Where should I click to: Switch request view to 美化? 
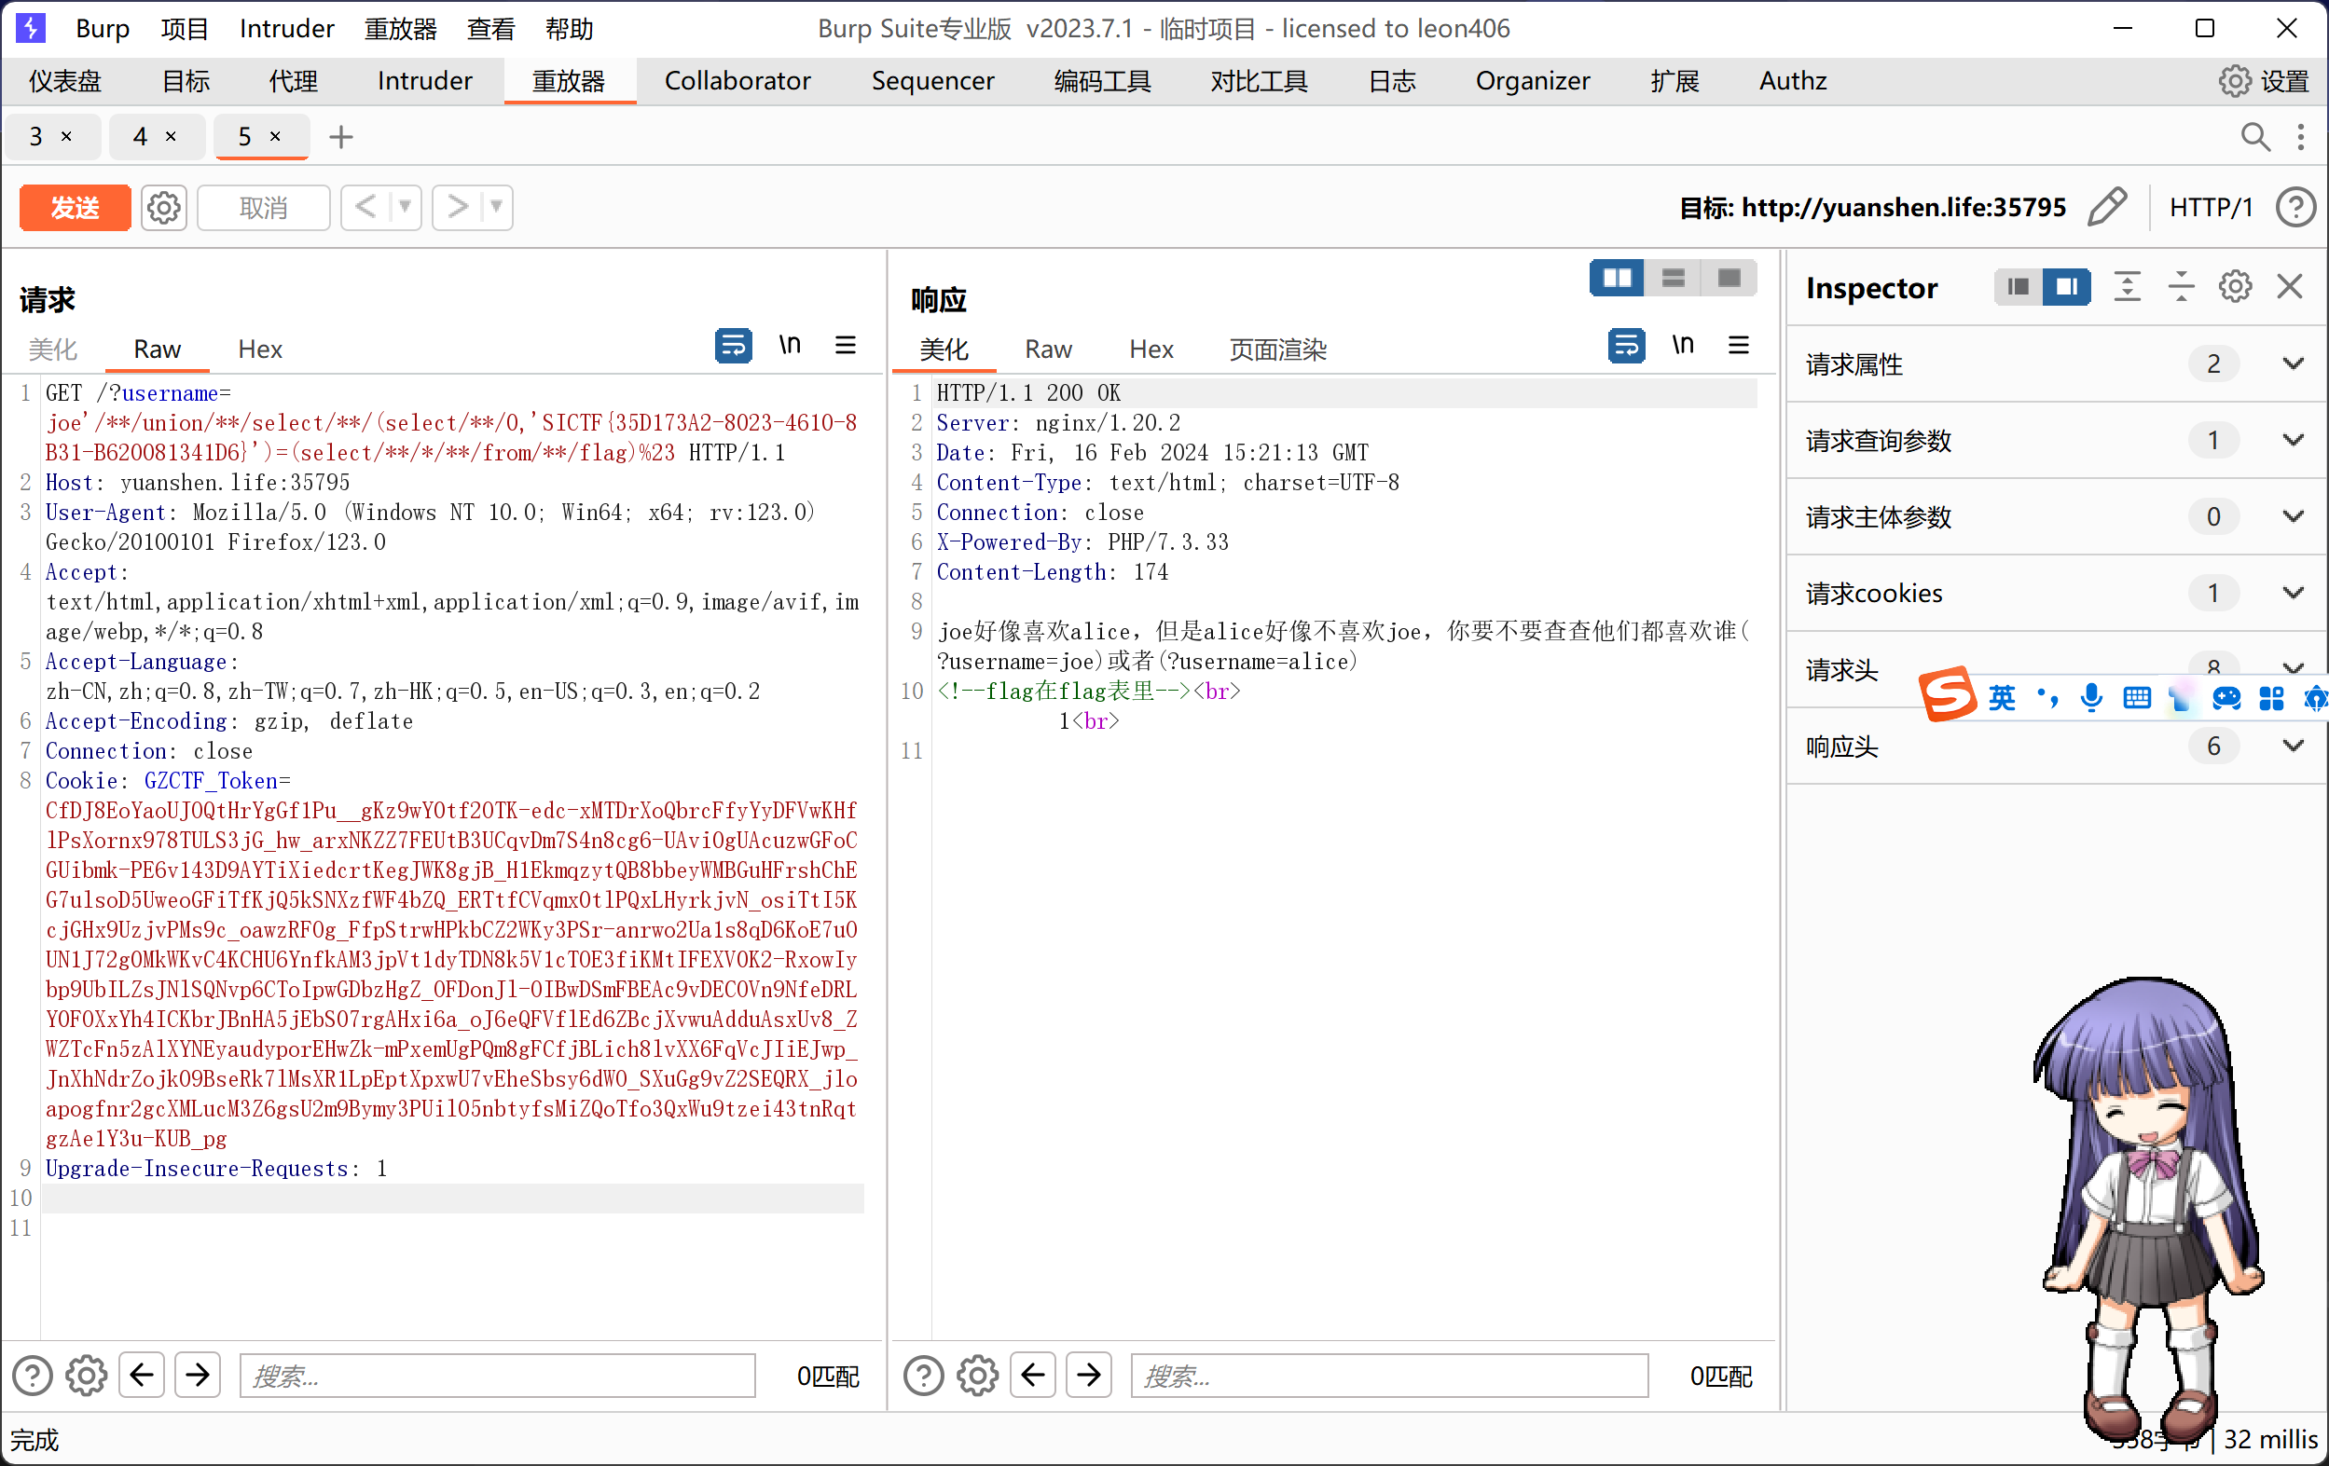(52, 349)
